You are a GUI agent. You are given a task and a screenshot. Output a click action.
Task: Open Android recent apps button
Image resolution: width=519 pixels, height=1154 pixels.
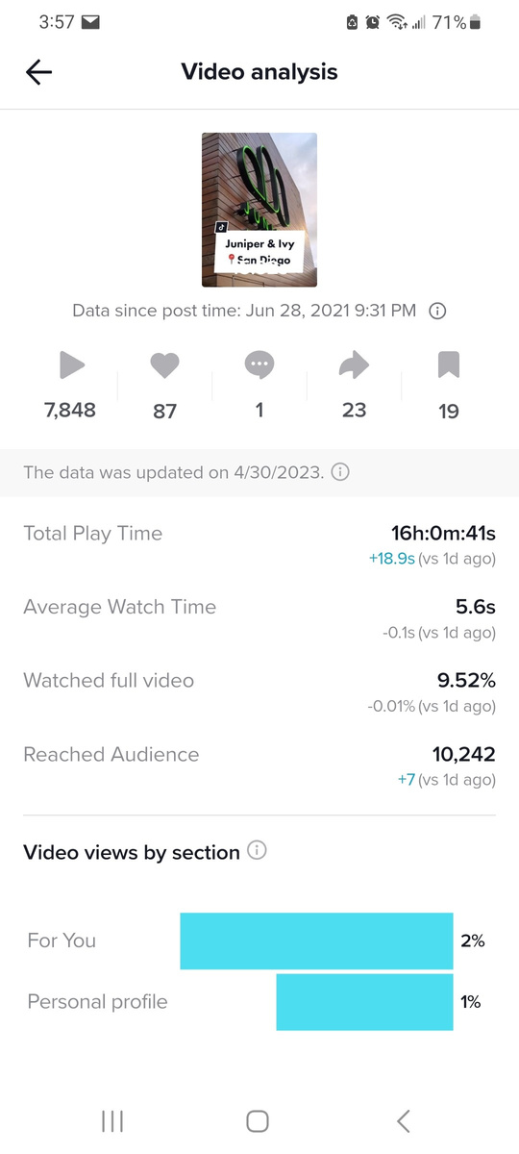(112, 1120)
